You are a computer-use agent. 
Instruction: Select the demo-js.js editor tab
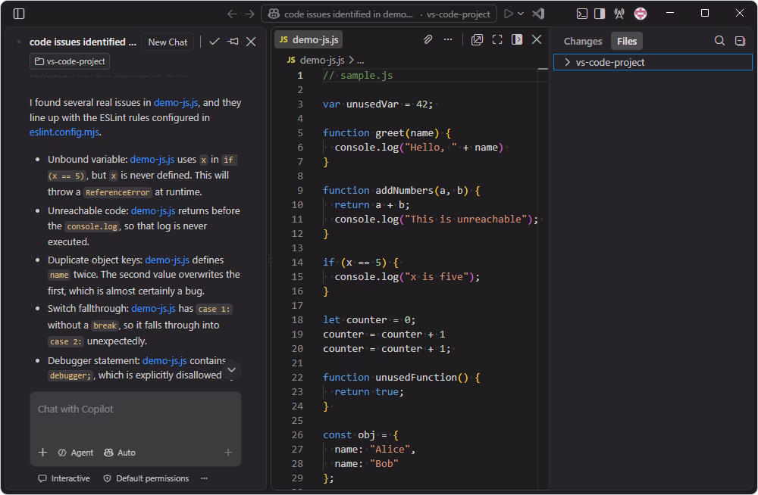tap(309, 39)
